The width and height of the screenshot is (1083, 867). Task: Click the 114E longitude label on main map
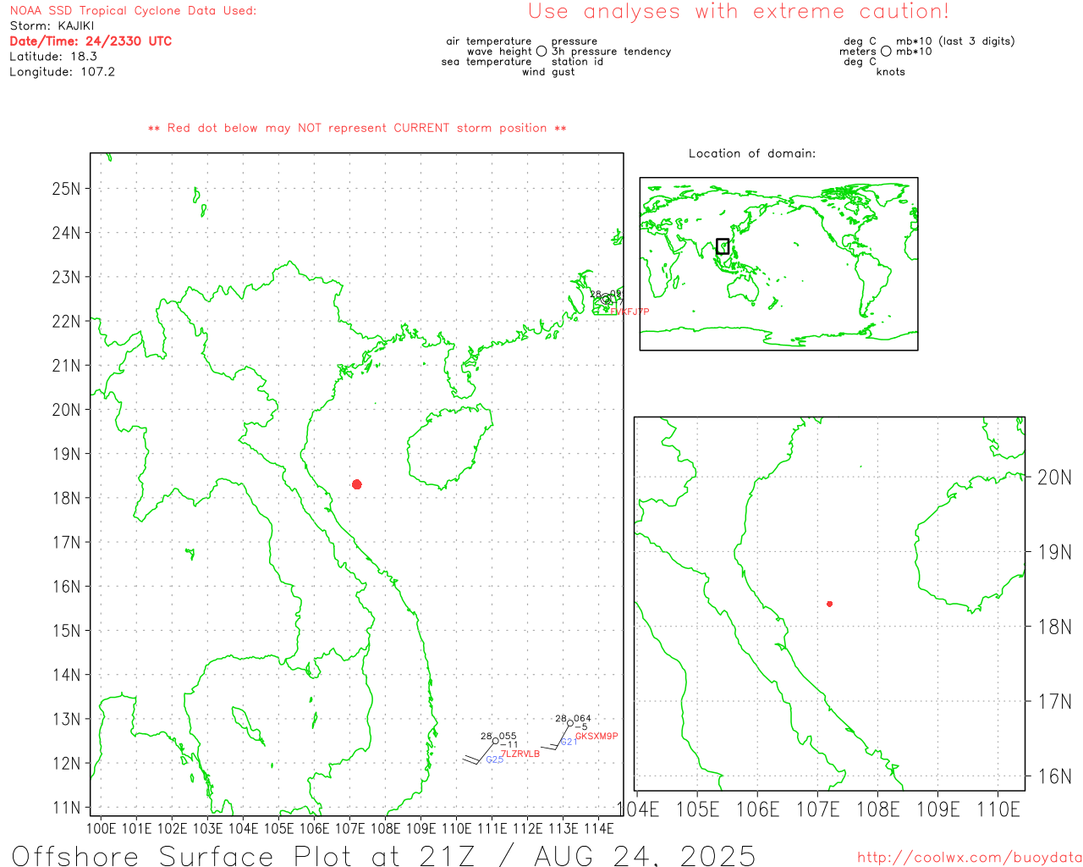click(598, 828)
